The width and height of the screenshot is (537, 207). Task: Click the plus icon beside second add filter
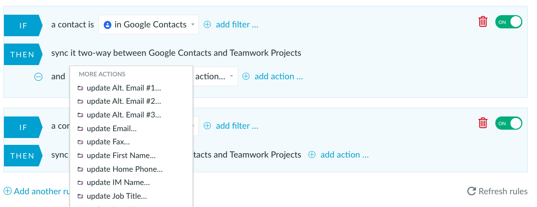[x=207, y=126]
